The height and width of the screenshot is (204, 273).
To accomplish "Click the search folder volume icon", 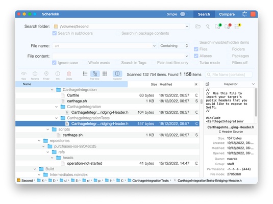I will pyautogui.click(x=56, y=27).
